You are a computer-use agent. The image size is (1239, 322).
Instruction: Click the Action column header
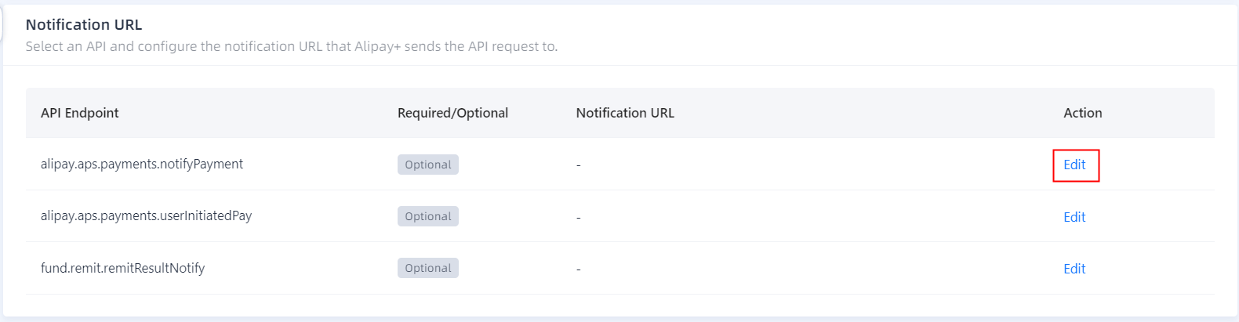coord(1082,113)
